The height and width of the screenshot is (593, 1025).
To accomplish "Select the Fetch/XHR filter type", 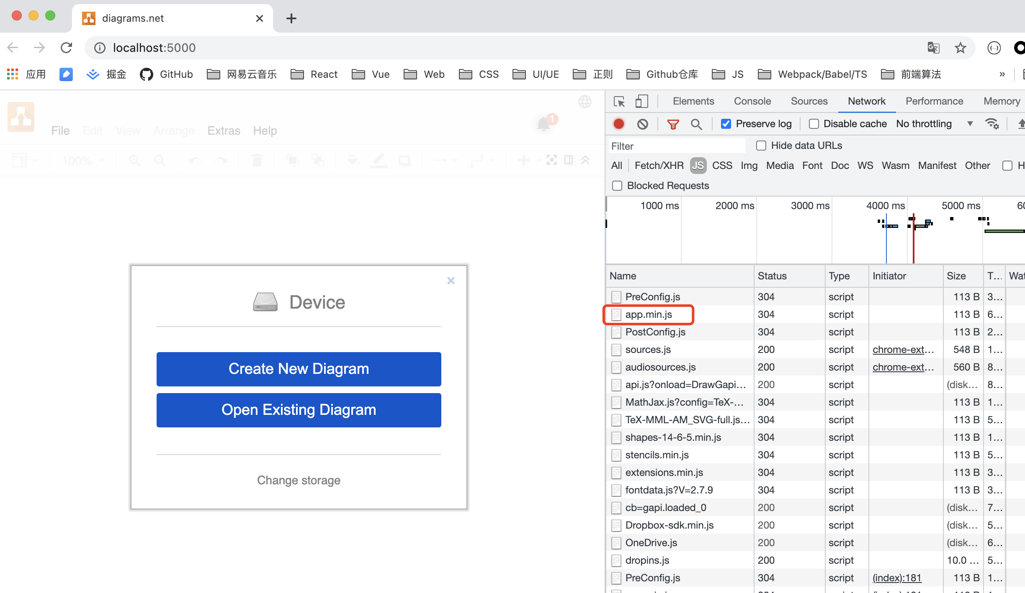I will tap(659, 166).
